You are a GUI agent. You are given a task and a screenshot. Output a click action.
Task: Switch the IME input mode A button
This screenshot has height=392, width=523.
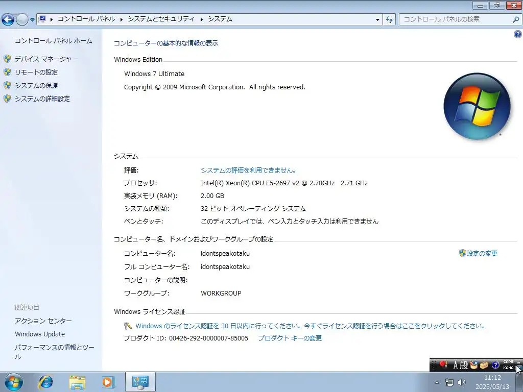tap(455, 365)
